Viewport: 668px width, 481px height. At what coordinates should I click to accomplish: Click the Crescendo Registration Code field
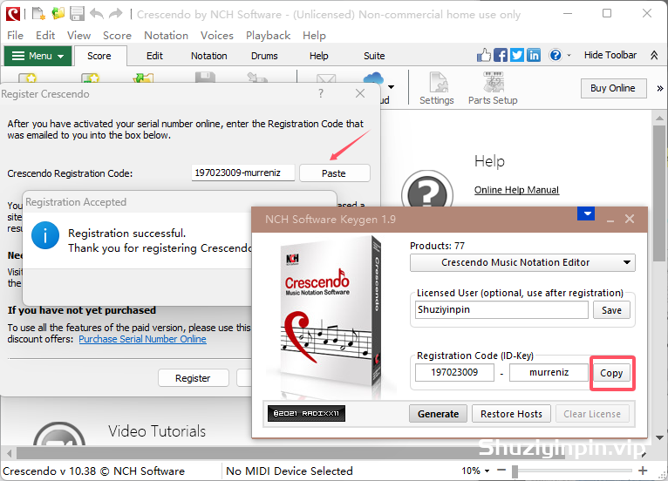pyautogui.click(x=242, y=173)
